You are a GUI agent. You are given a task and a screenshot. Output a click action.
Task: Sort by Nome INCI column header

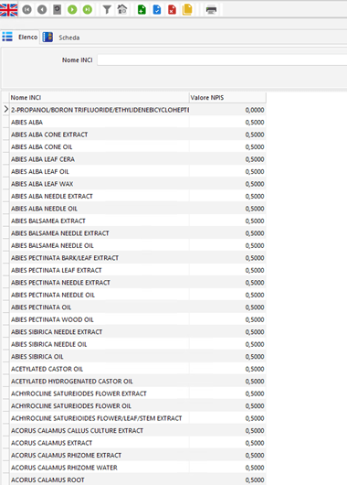pos(100,98)
